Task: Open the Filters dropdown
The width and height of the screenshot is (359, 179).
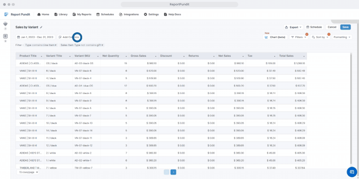Action: [298, 37]
